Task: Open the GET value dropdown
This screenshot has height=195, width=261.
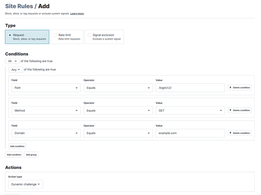Action: pyautogui.click(x=190, y=111)
